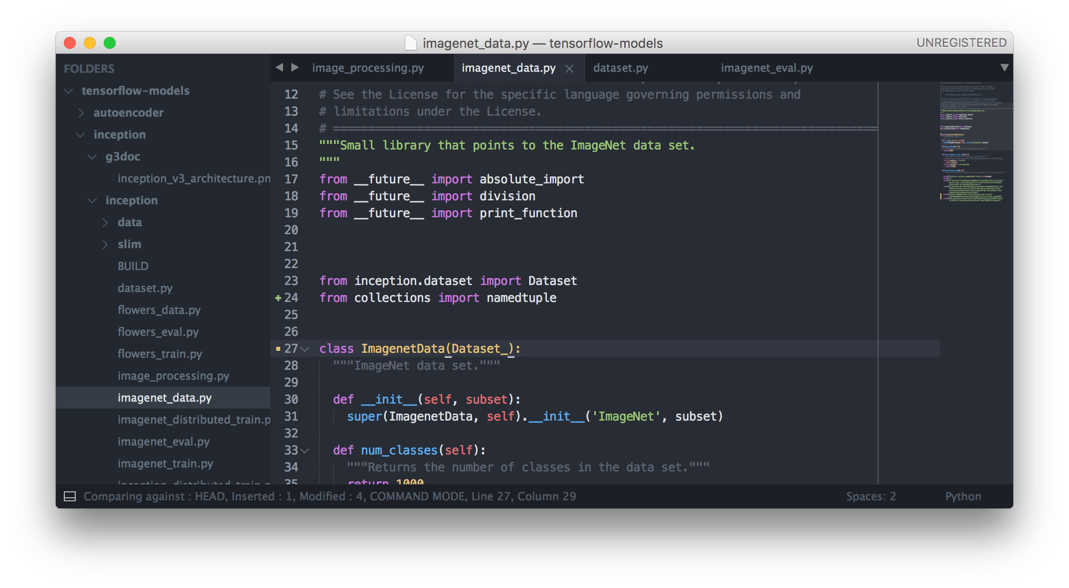The image size is (1069, 588).
Task: Open imagenet_train.py in sidebar
Action: [166, 463]
